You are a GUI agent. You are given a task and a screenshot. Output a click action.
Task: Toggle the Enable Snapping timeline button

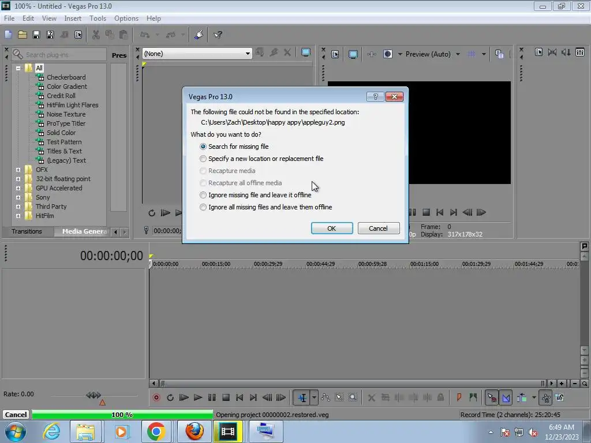tap(492, 397)
